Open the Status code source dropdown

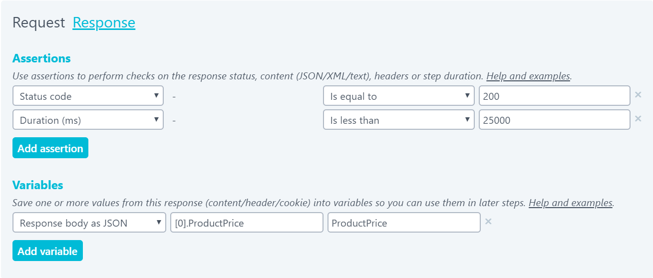[x=88, y=96]
